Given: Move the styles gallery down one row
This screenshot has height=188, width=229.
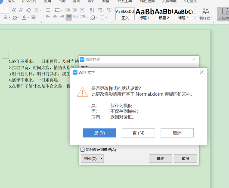Looking at the screenshot, I should [195, 14].
